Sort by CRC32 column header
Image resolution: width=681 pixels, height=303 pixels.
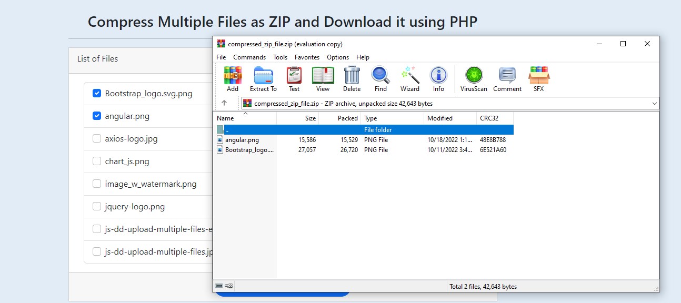(x=495, y=118)
